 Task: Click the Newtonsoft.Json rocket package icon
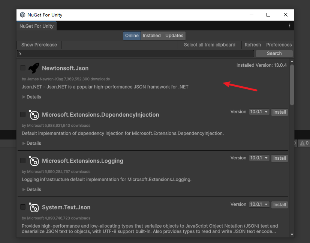(34, 68)
